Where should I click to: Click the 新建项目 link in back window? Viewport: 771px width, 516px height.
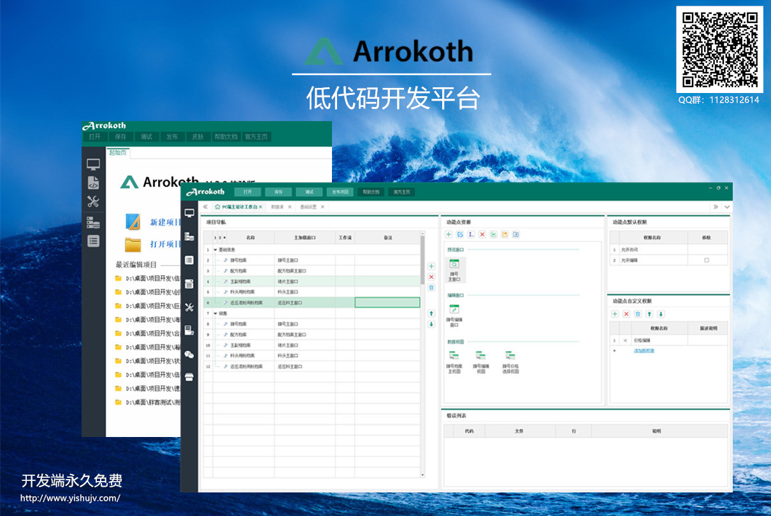[166, 222]
